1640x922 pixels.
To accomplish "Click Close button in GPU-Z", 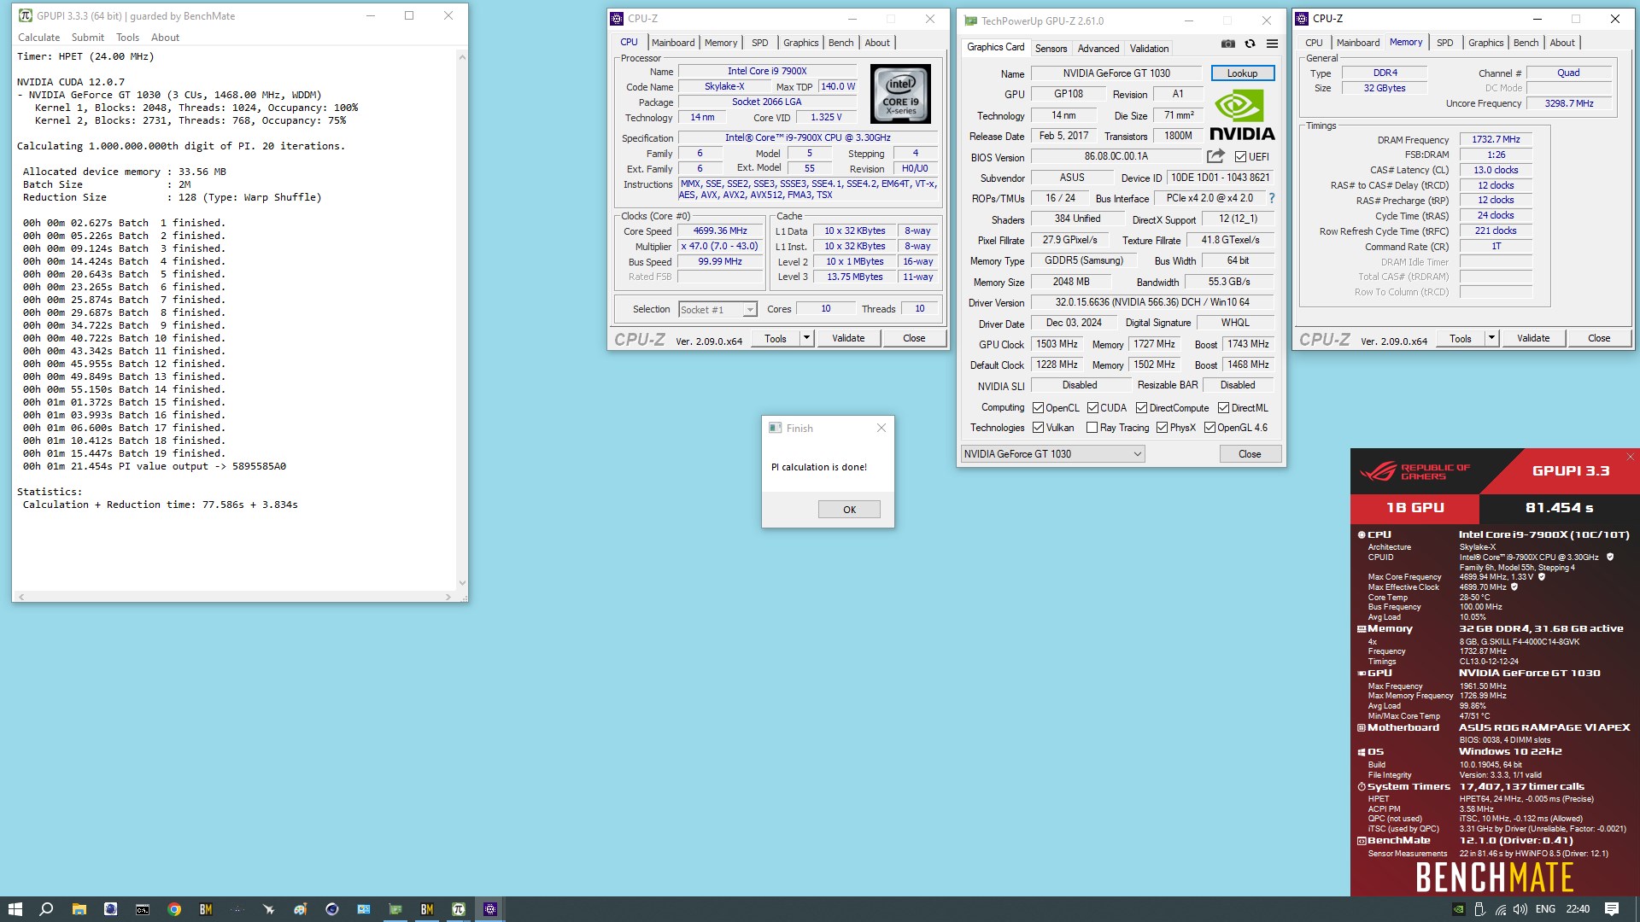I will tap(1250, 454).
